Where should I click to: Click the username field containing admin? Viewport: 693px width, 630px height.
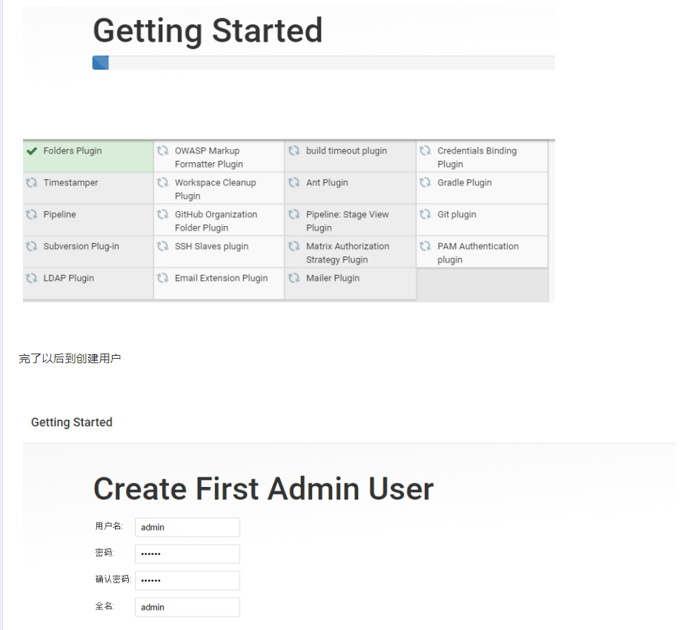click(x=188, y=527)
